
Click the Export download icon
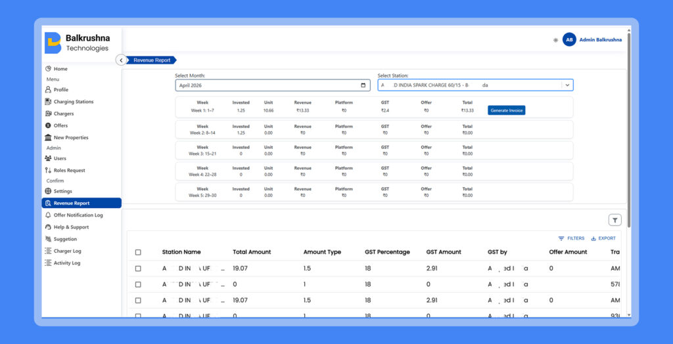[x=593, y=238]
